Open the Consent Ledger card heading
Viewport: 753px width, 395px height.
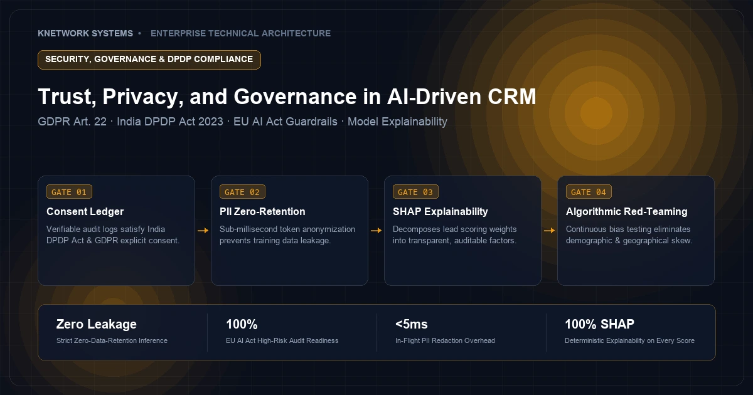pyautogui.click(x=85, y=212)
